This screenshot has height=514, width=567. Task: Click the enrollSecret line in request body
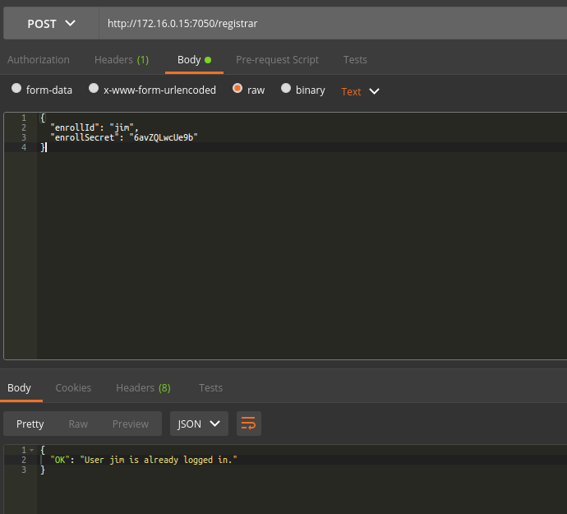tap(124, 137)
